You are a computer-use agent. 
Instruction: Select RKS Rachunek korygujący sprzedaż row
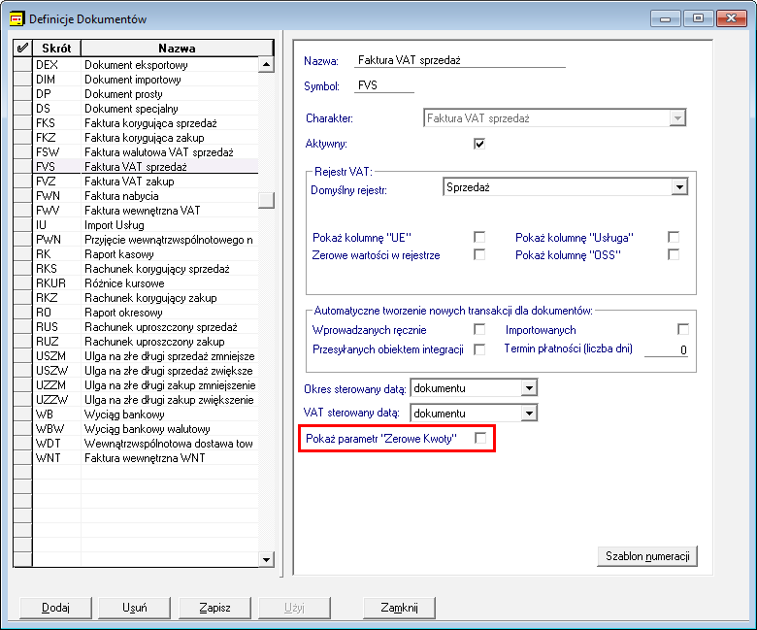coord(146,269)
